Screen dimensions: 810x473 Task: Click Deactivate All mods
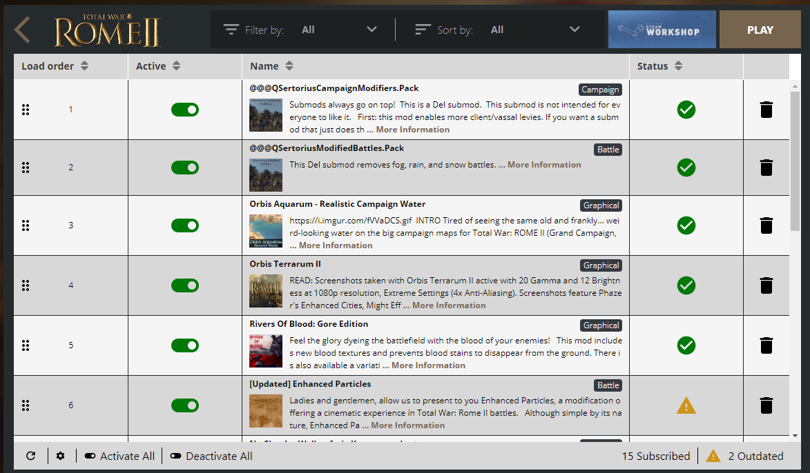(x=211, y=456)
